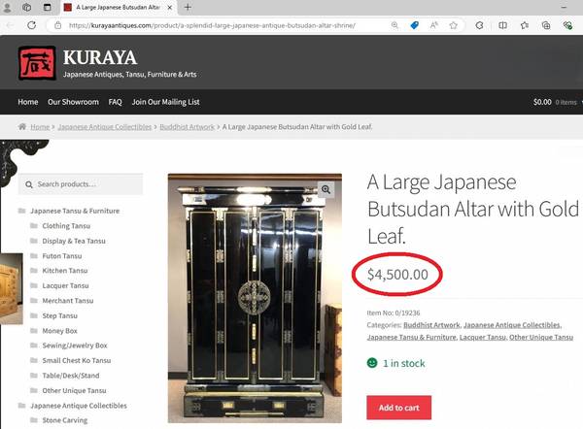This screenshot has height=429, width=583.
Task: Open the Japanese Antique Collectibles category
Action: coord(79,406)
